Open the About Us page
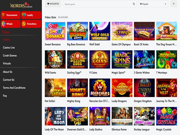 (7, 72)
